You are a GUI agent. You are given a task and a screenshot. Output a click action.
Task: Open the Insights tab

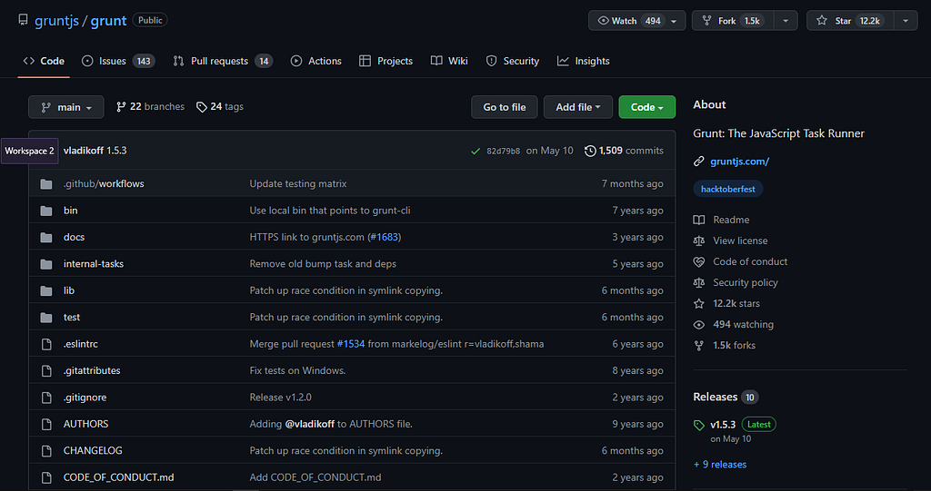(x=583, y=61)
